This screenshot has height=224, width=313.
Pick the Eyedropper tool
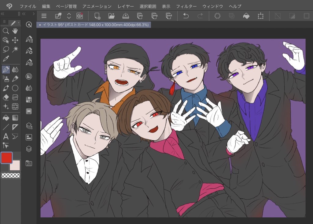(x=6, y=59)
